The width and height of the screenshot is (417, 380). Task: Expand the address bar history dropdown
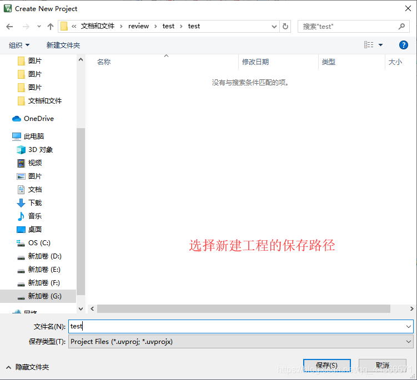click(274, 27)
